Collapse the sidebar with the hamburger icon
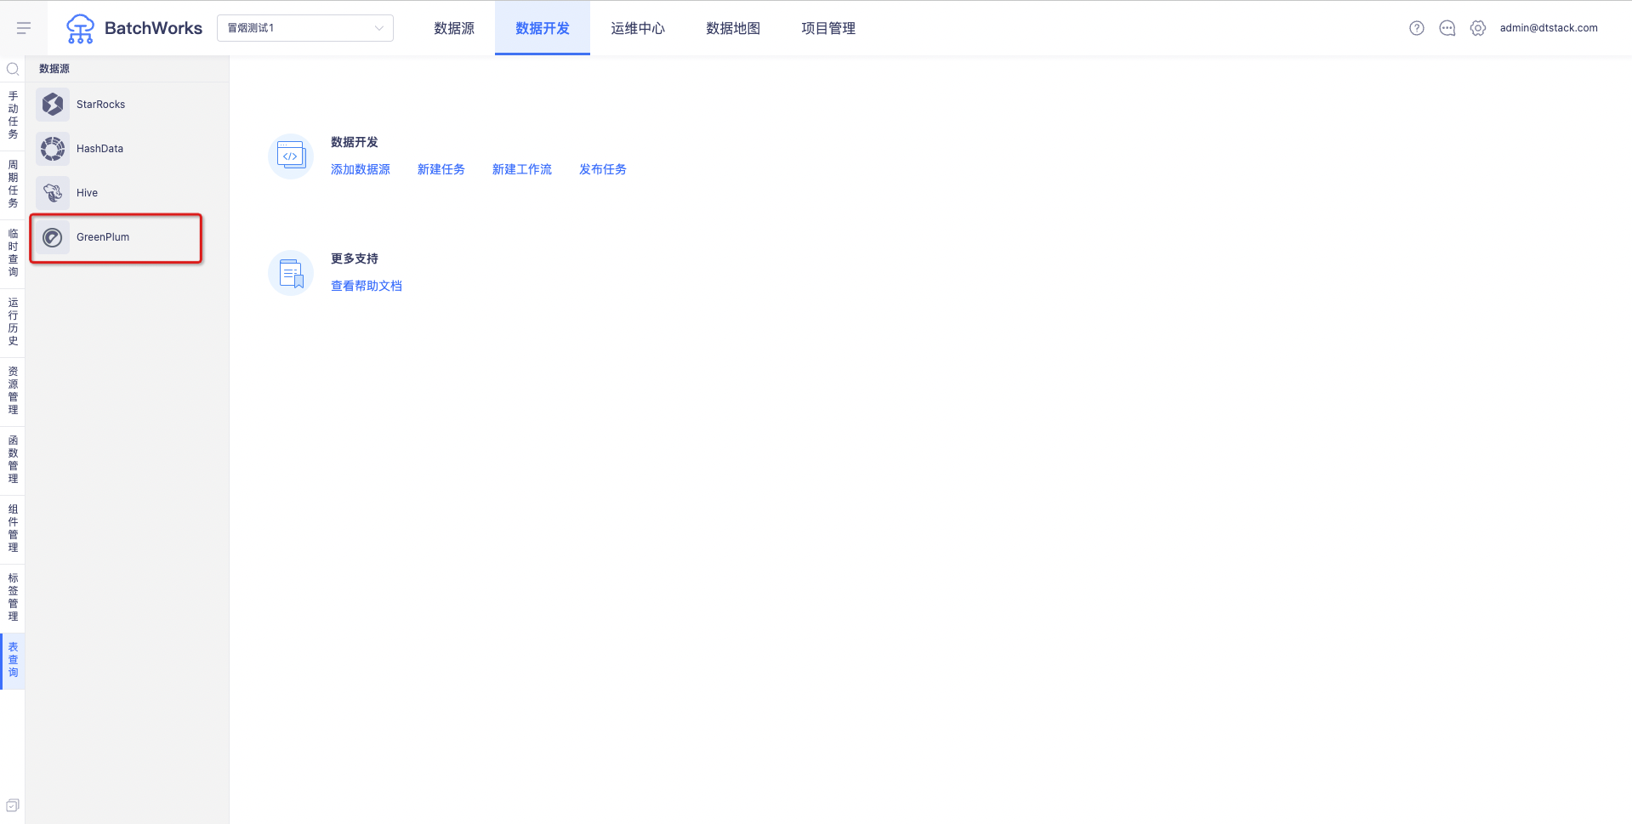Screen dimensions: 1632x824 coord(24,28)
